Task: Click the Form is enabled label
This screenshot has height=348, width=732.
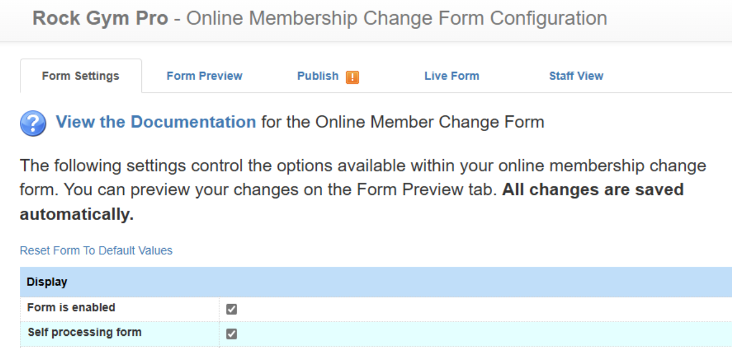Action: tap(71, 308)
